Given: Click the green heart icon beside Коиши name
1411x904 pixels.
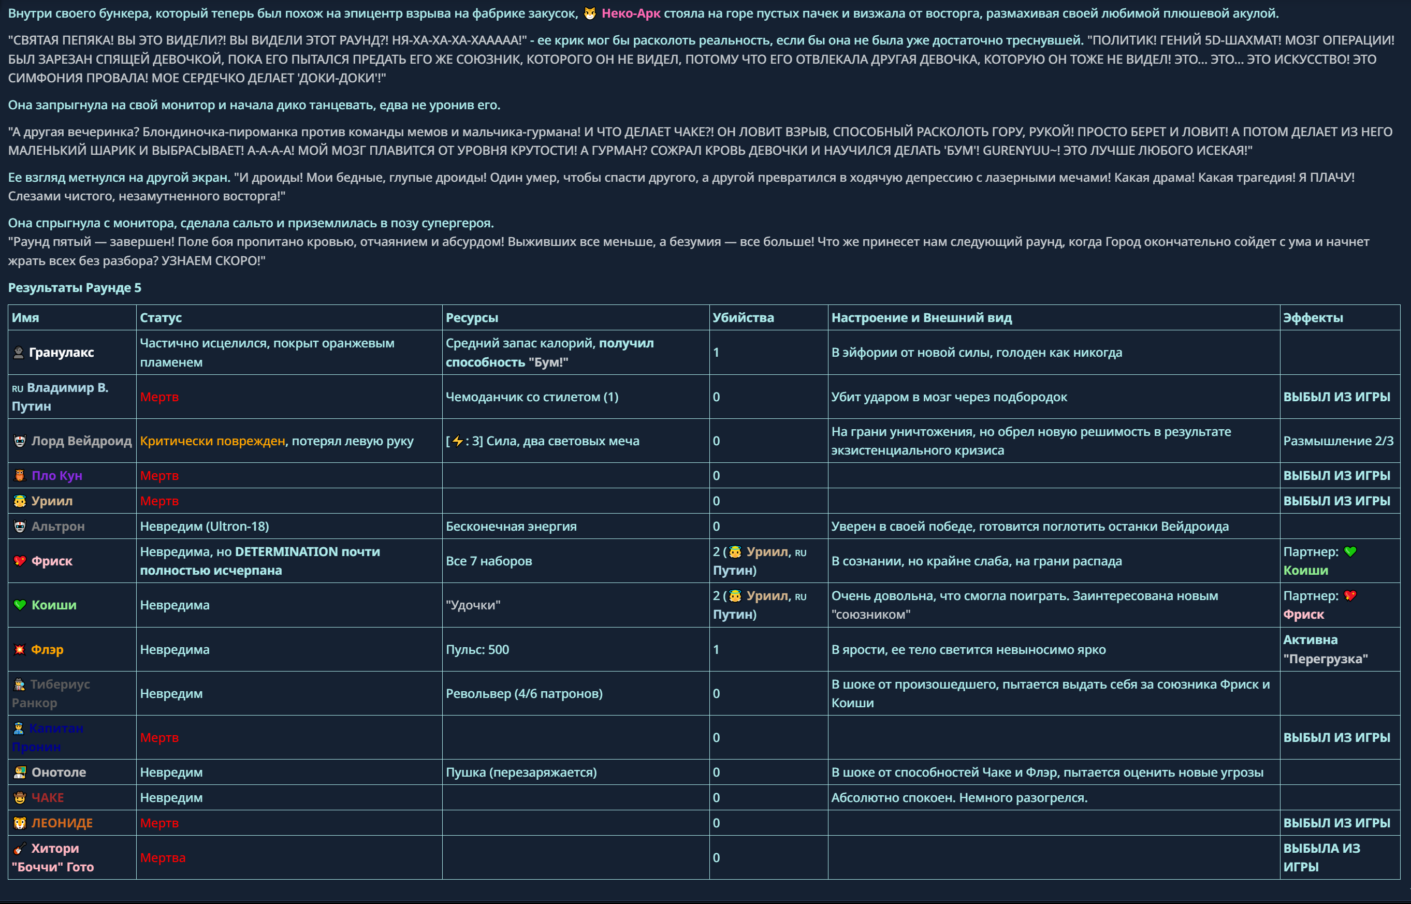Looking at the screenshot, I should (x=19, y=605).
